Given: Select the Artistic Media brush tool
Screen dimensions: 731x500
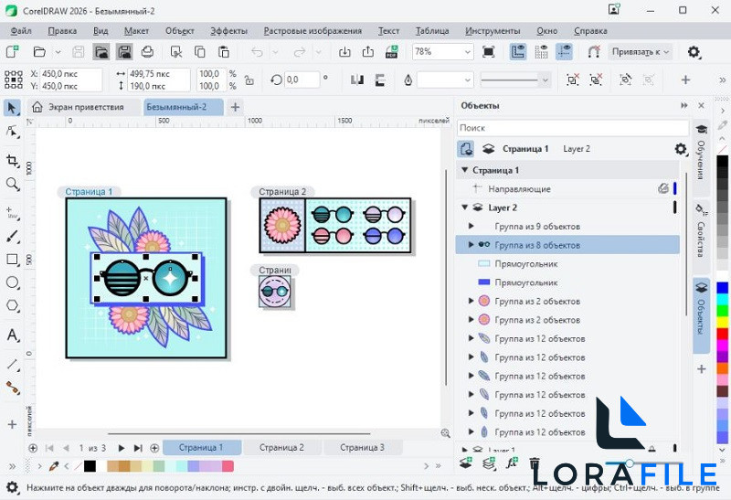Looking at the screenshot, I should pos(12,237).
